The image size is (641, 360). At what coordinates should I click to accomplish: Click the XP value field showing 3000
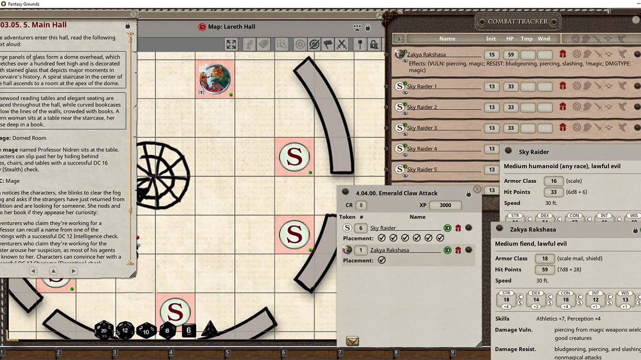pos(445,205)
